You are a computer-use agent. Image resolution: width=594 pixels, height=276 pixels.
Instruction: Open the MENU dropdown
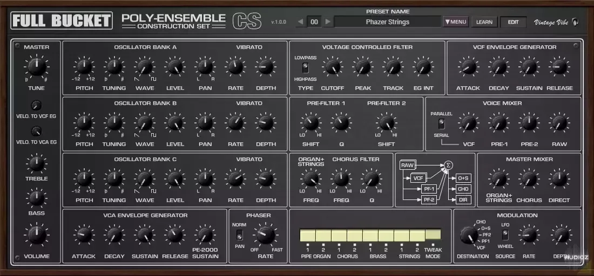(456, 22)
